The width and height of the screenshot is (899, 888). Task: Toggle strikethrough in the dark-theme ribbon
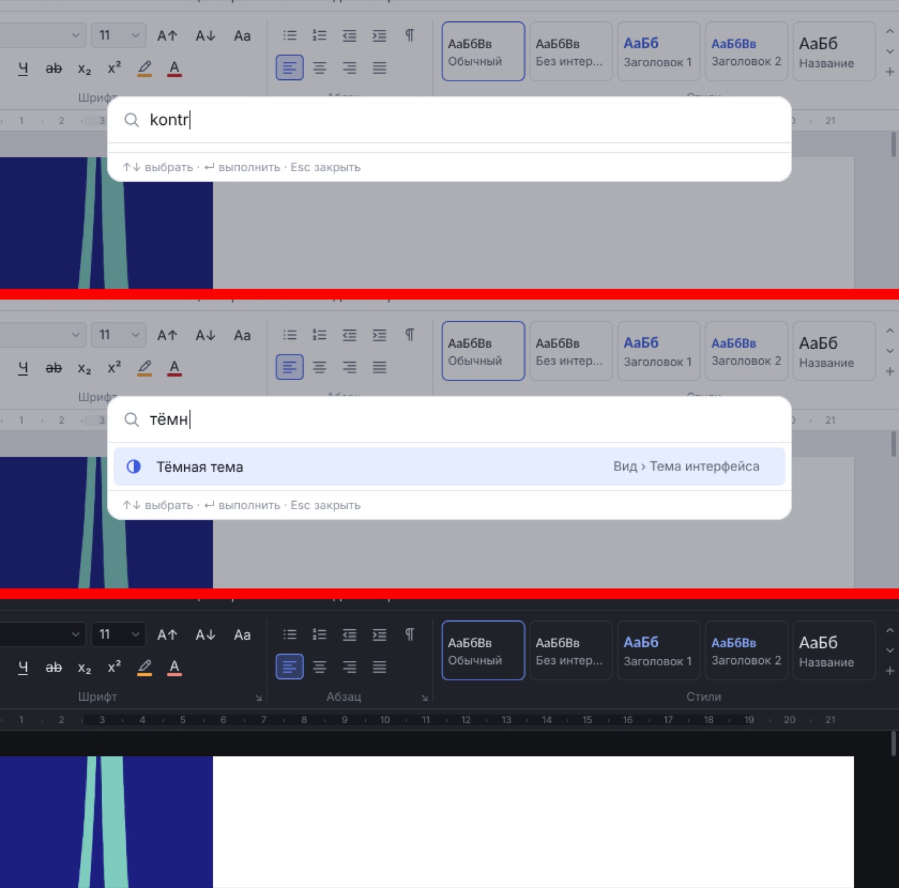54,667
